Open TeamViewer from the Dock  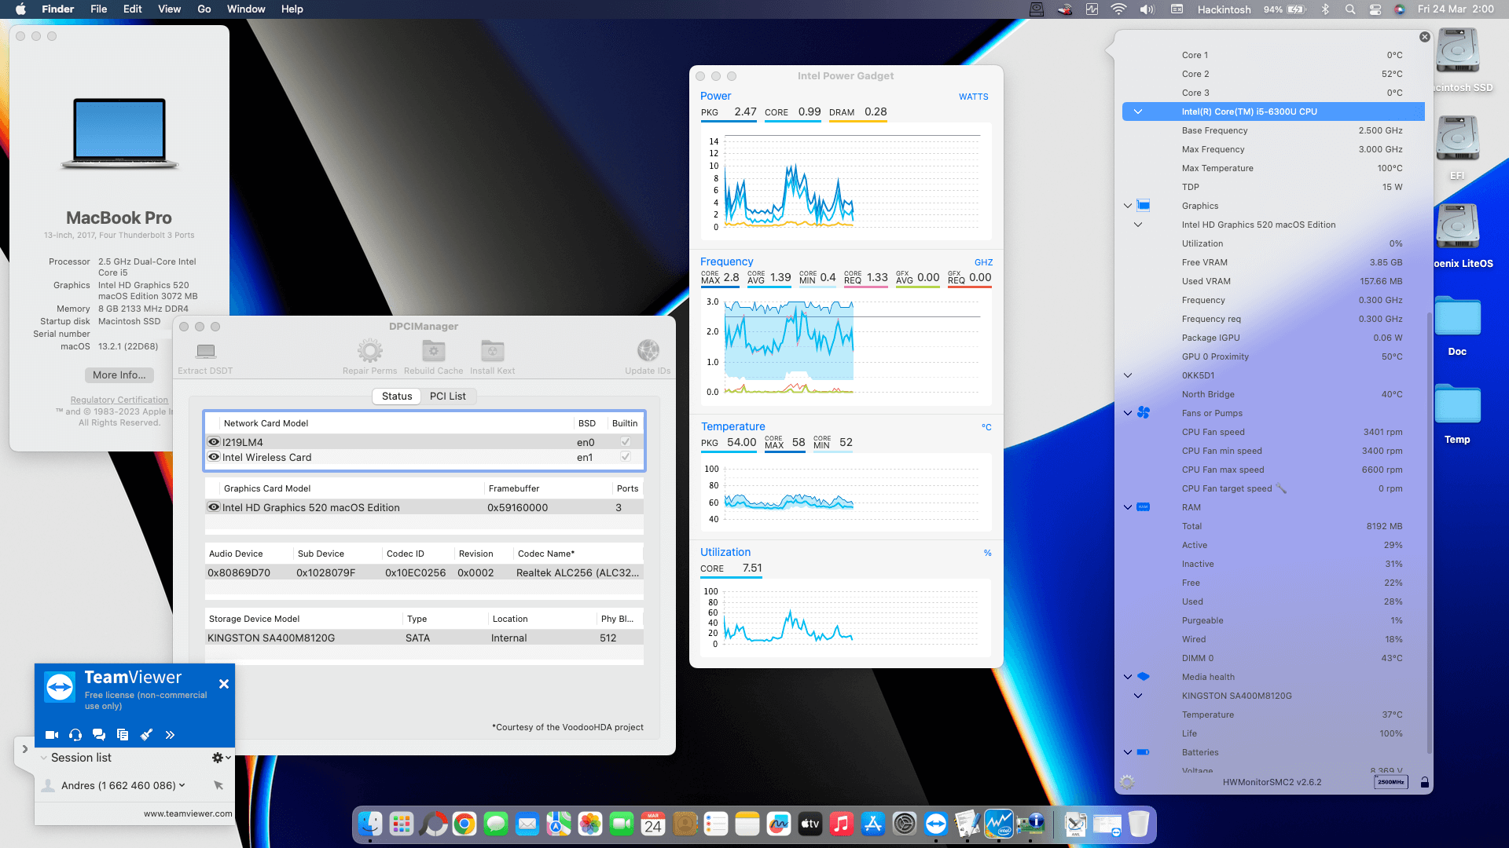936,824
